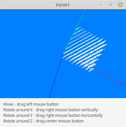The height and width of the screenshot is (127, 126).
Task: Click the white striped point cloud
Action: [x=85, y=49]
